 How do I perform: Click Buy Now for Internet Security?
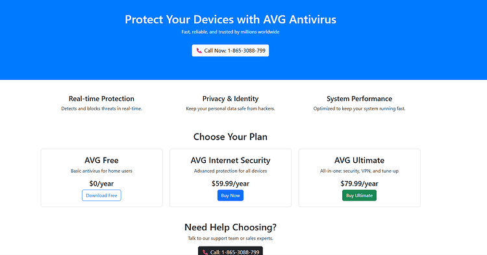click(231, 195)
